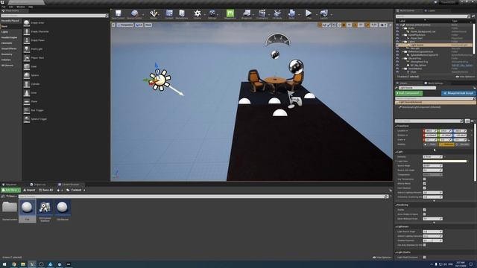Collapse the Sky and Fog folder in outliner

point(402,58)
